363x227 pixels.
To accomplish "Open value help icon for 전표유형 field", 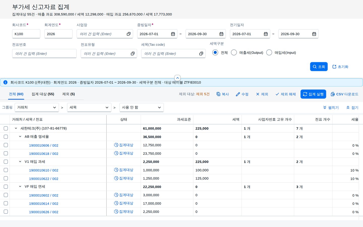I will click(133, 53).
